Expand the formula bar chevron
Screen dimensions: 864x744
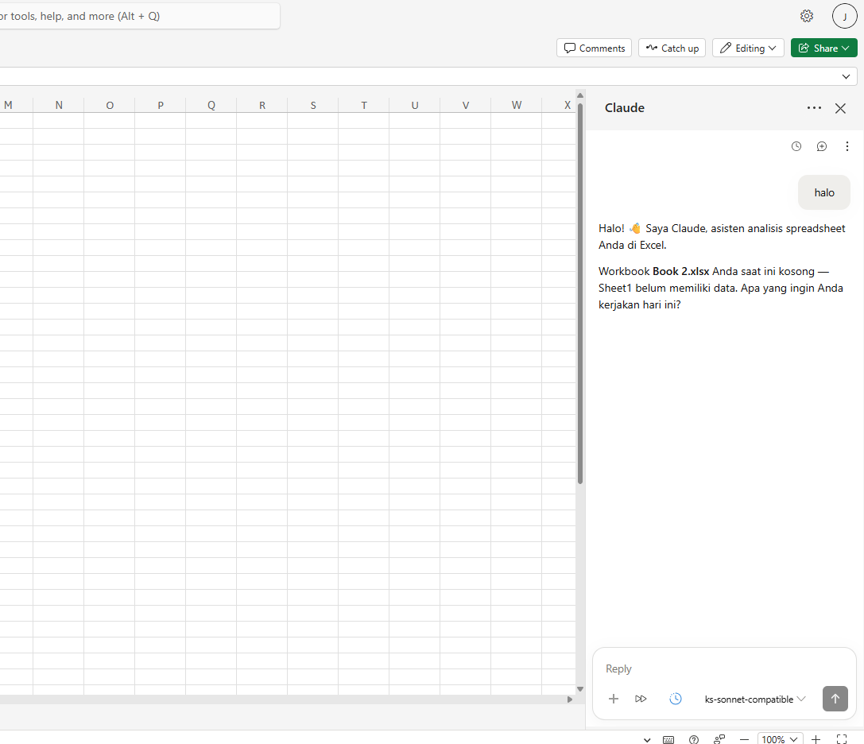(x=846, y=76)
